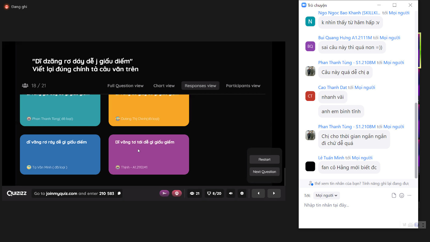Viewport: 430px width, 242px height.
Task: Close the Trò chuyện chat window
Action: 410,5
